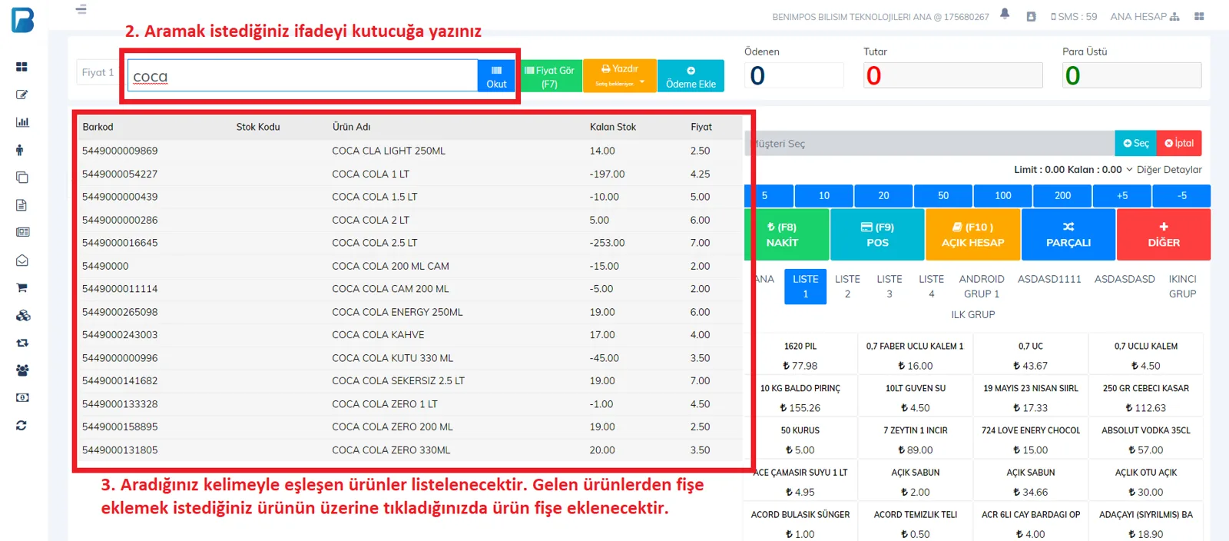Switch to LISTE 3 tab
The height and width of the screenshot is (541, 1229).
[x=889, y=287]
